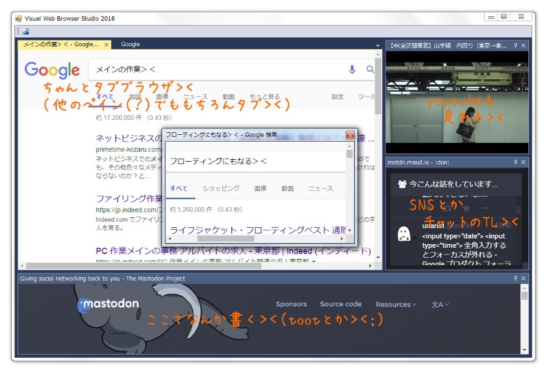Open the Sponsors link on the Mastodon page
Screen dimensions: 544x372
pos(291,304)
